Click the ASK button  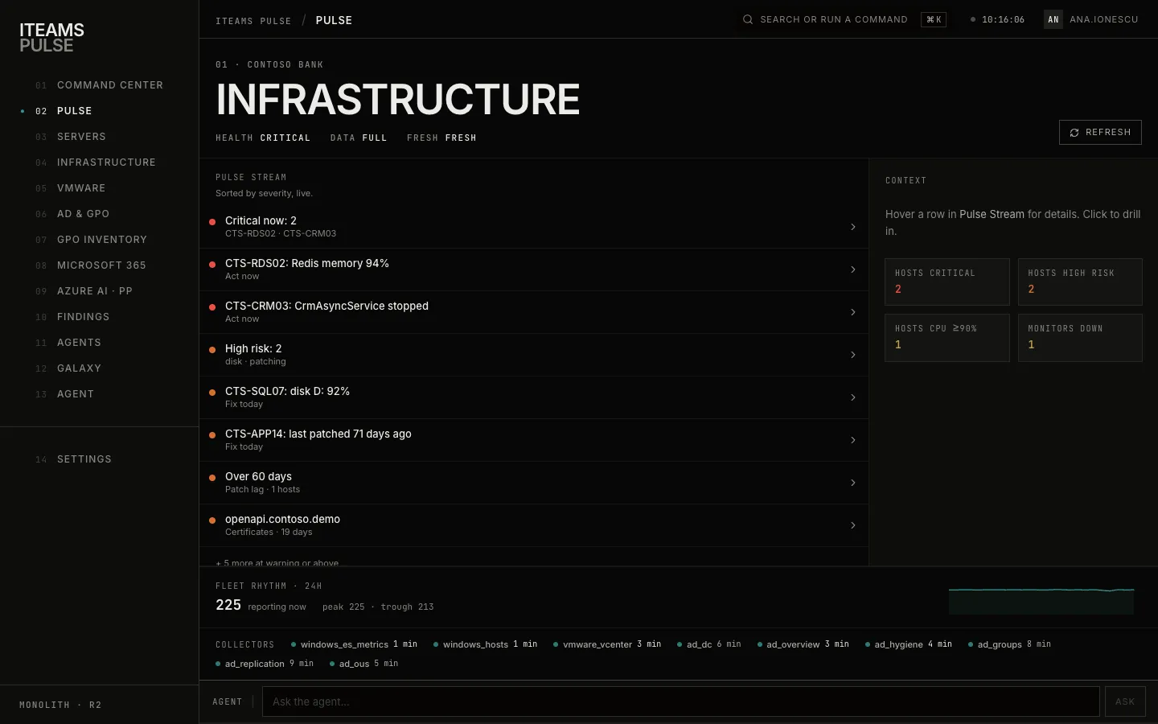coord(1124,701)
